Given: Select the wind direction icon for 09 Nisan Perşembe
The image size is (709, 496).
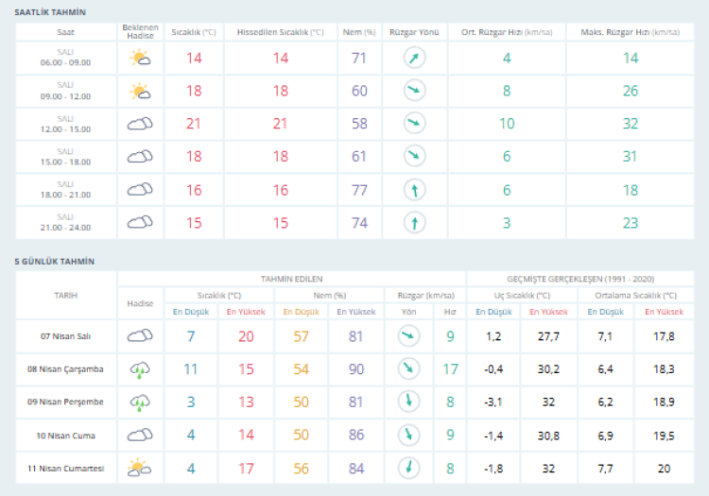Looking at the screenshot, I should tap(408, 402).
